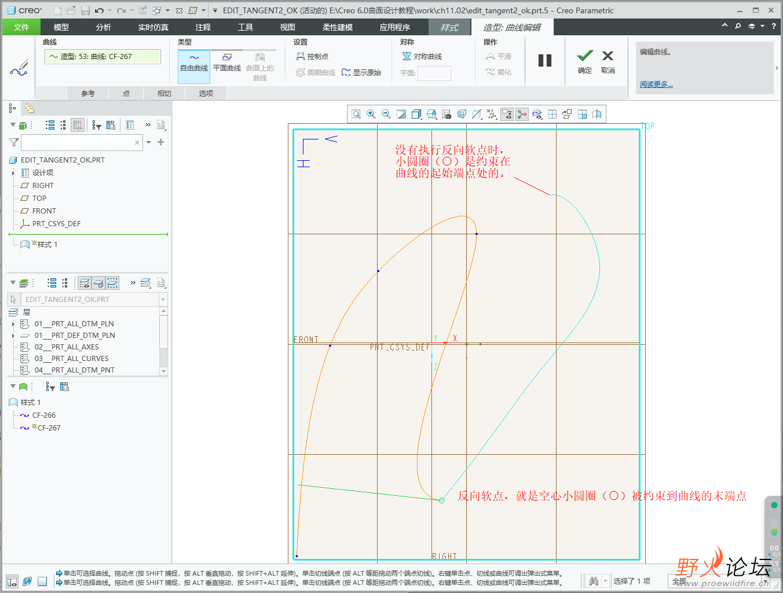Click the open folder icon in quick access bar
Screen dimensions: 783x593
coord(71,10)
